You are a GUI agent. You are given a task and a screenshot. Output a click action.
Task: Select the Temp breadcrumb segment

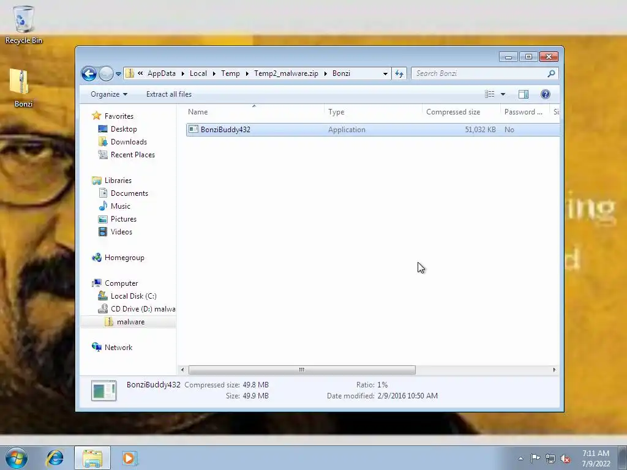point(230,73)
